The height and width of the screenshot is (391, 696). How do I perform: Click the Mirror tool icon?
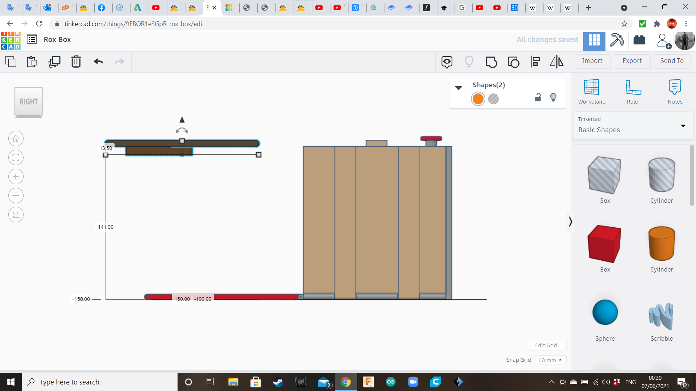(x=557, y=62)
